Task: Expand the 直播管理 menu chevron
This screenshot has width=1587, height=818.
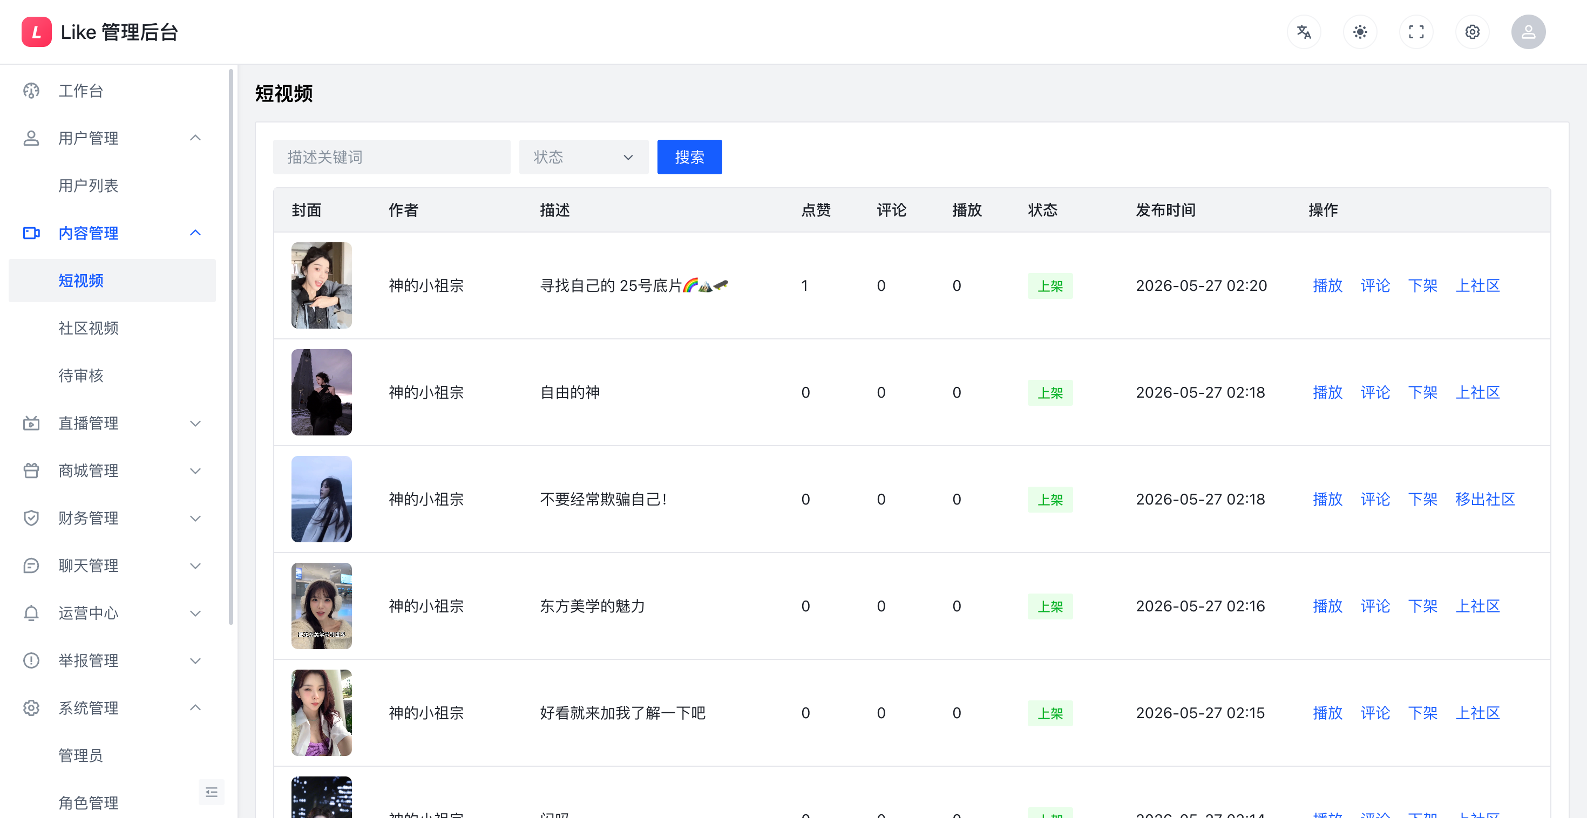Action: (195, 423)
